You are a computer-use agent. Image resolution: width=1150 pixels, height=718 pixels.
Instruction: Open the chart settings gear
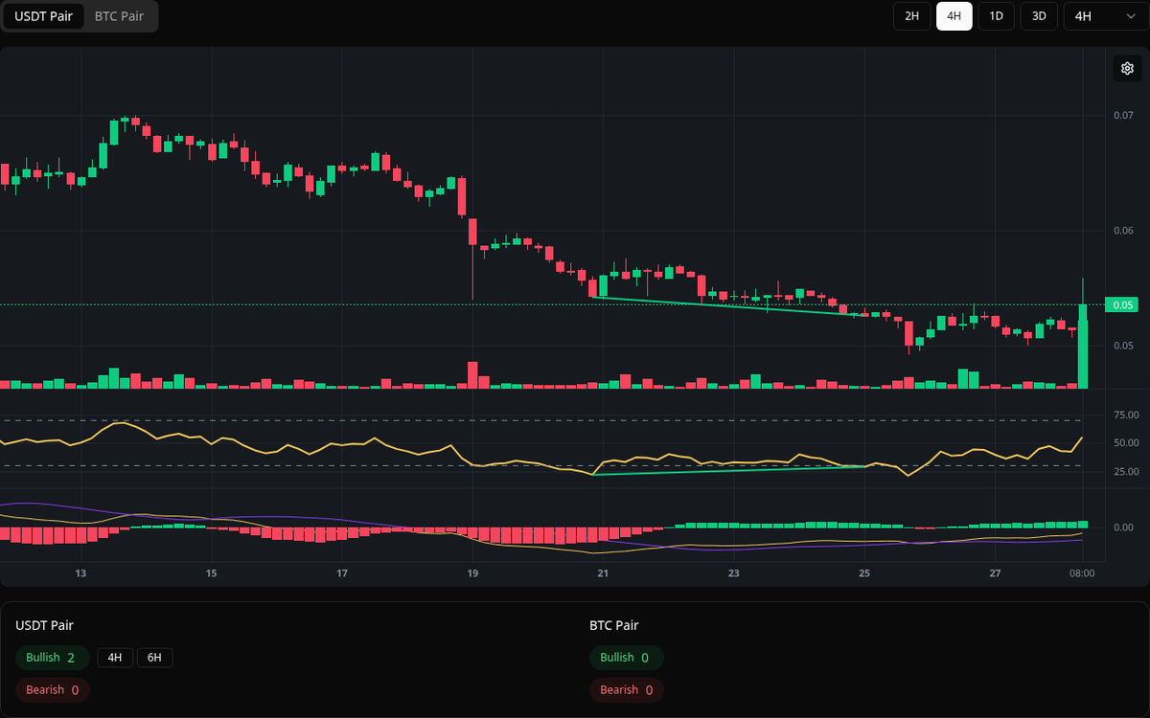1127,68
